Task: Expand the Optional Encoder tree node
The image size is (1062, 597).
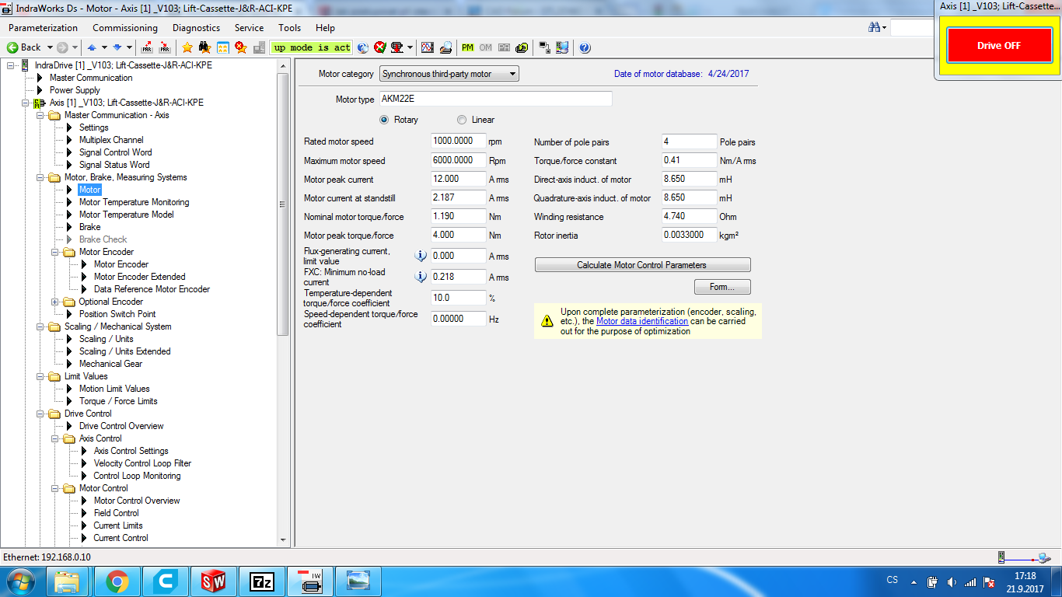Action: [55, 302]
